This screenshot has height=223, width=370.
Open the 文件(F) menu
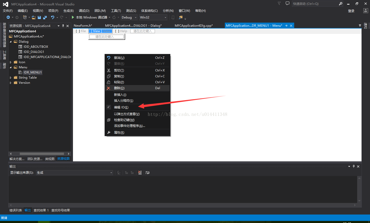8,11
